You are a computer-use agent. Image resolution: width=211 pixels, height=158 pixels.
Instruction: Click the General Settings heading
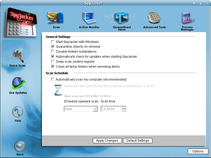58,37
